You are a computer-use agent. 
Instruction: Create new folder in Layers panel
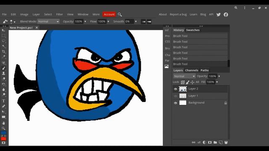point(215,142)
